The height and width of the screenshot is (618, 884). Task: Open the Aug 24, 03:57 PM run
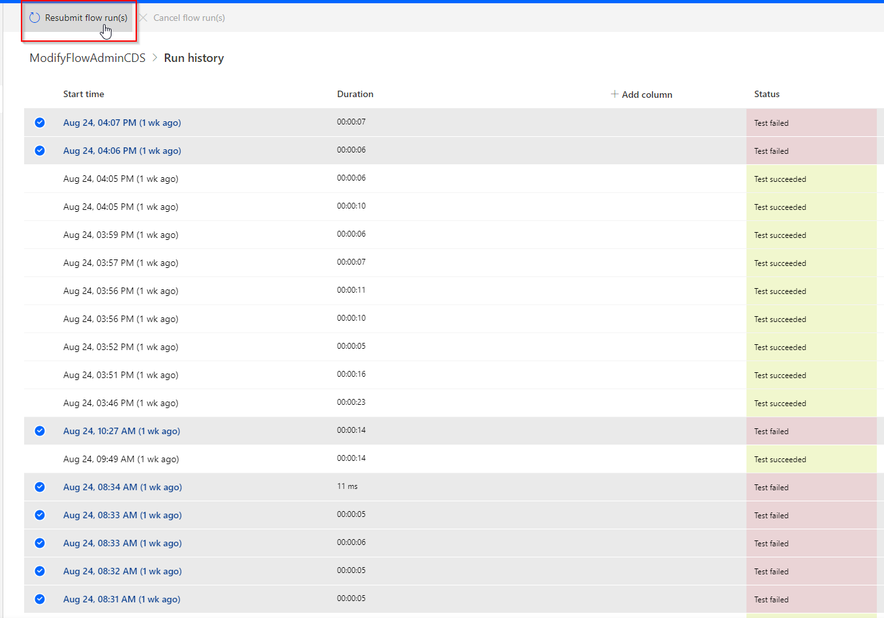[x=121, y=263]
